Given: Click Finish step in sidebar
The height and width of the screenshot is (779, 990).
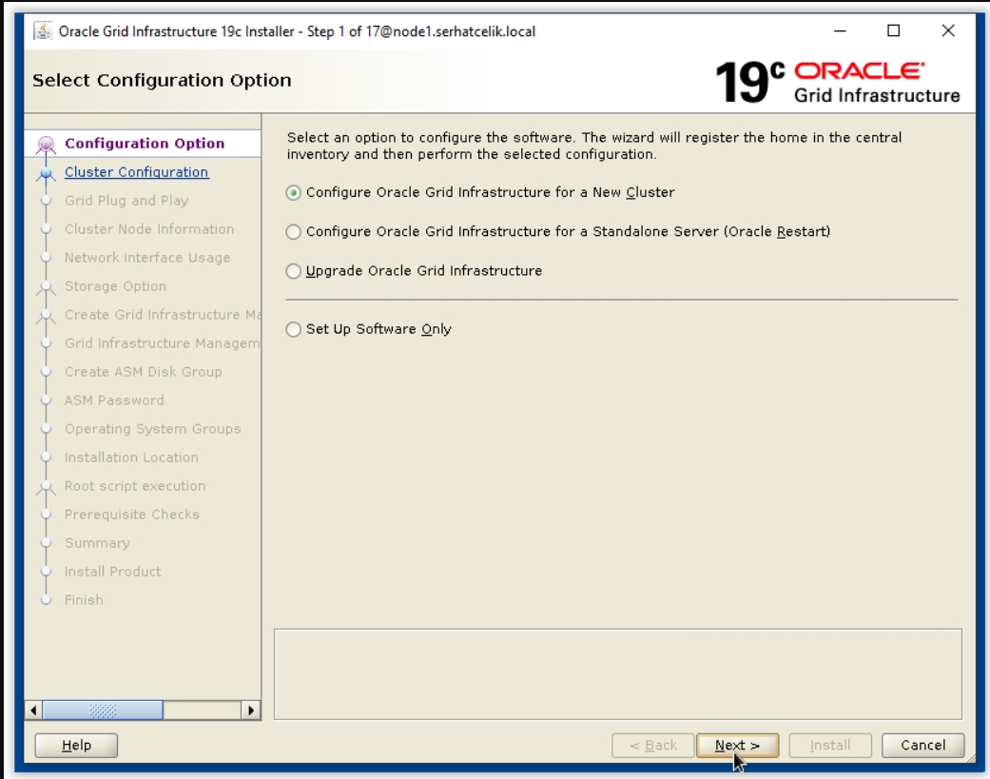Looking at the screenshot, I should (84, 600).
